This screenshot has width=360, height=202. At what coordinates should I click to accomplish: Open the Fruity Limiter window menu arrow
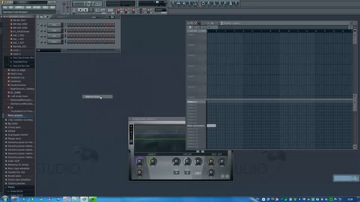click(x=130, y=119)
